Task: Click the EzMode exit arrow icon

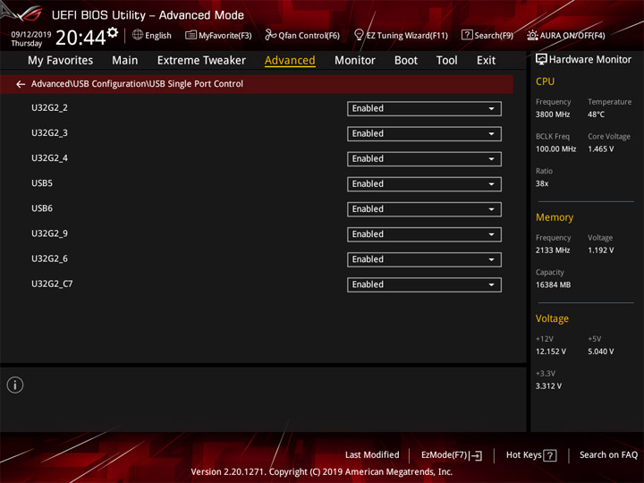Action: point(476,455)
